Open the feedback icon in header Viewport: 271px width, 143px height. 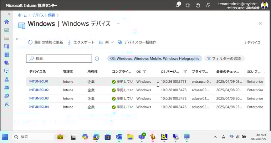(208, 6)
